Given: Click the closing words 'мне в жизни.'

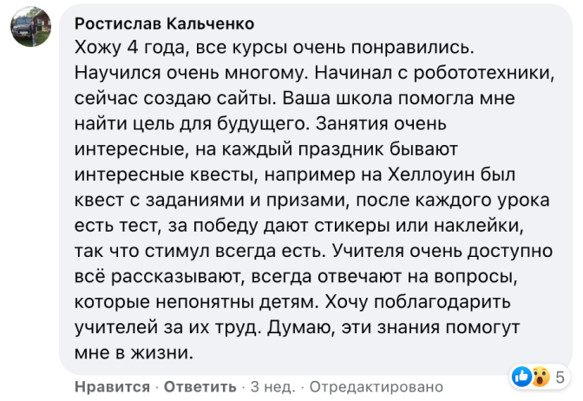Looking at the screenshot, I should pyautogui.click(x=134, y=352).
